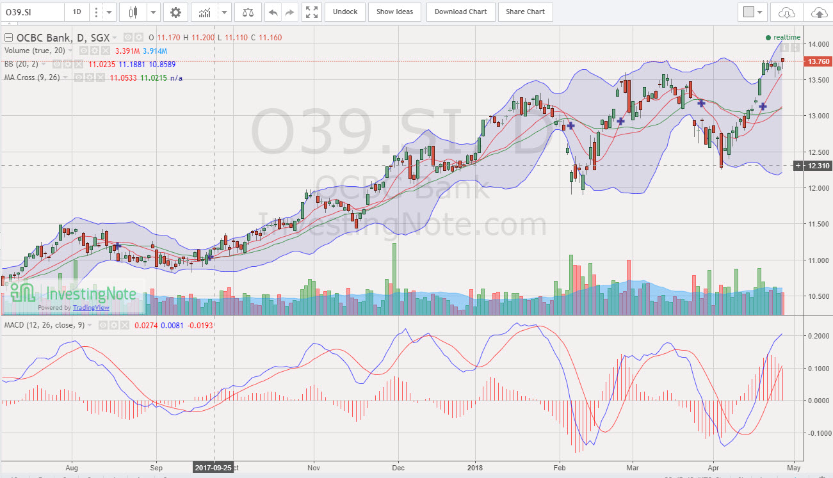Open the indicators icon on the toolbar

pos(206,12)
